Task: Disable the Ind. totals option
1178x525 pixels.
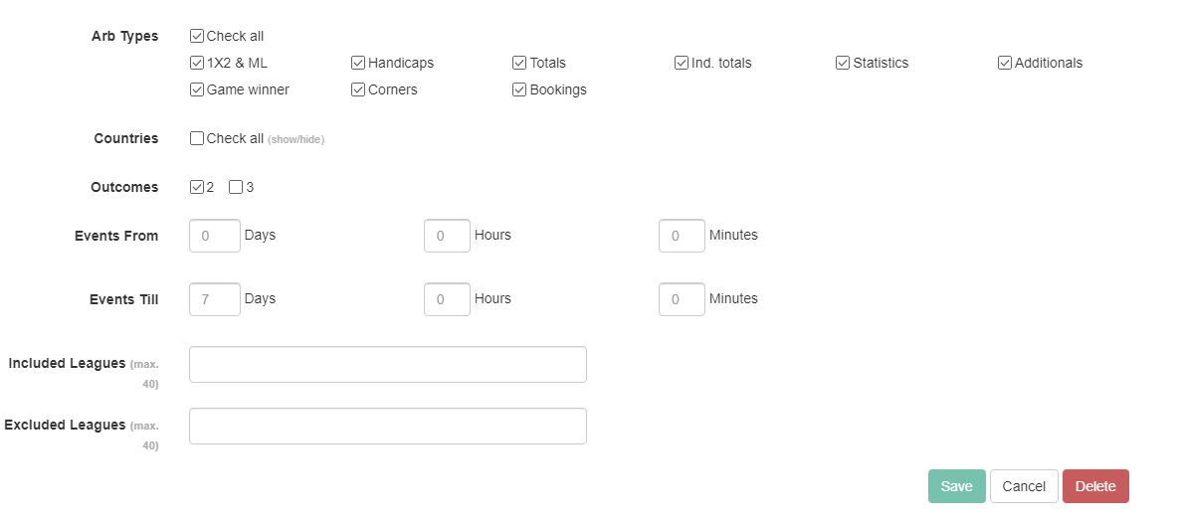Action: [682, 63]
